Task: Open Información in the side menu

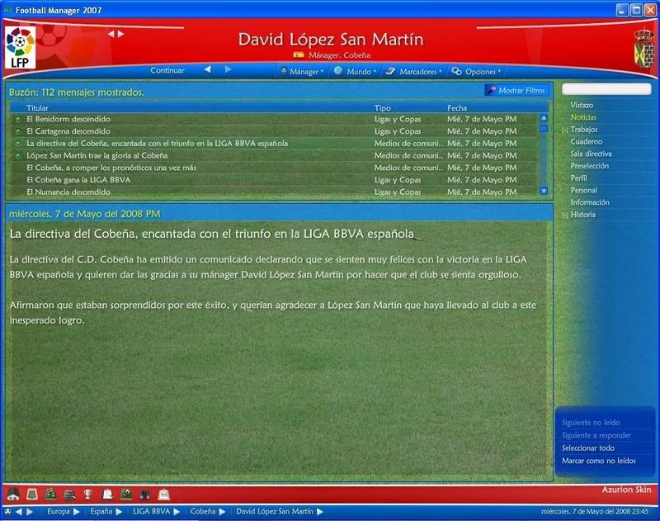Action: pos(590,202)
